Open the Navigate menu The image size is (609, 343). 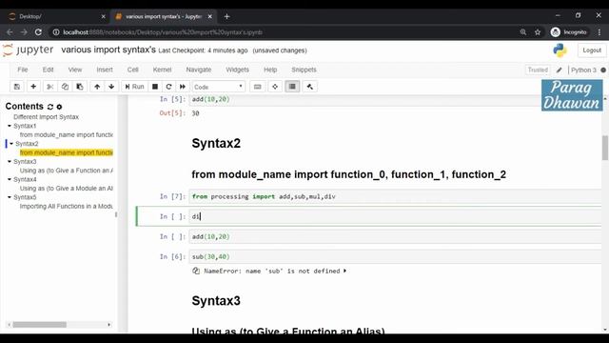pos(199,70)
